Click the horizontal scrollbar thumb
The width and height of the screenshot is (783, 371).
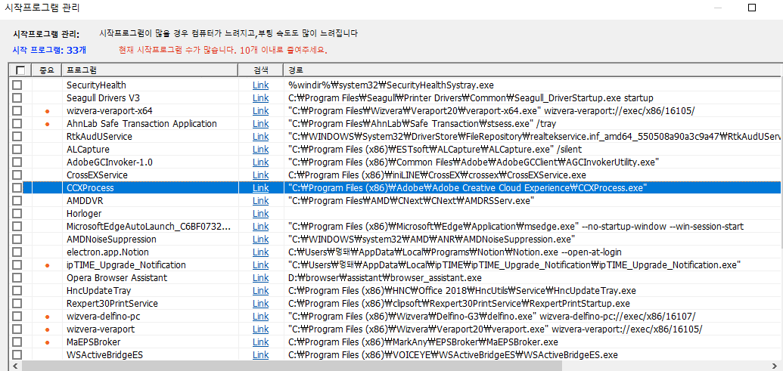(x=291, y=366)
